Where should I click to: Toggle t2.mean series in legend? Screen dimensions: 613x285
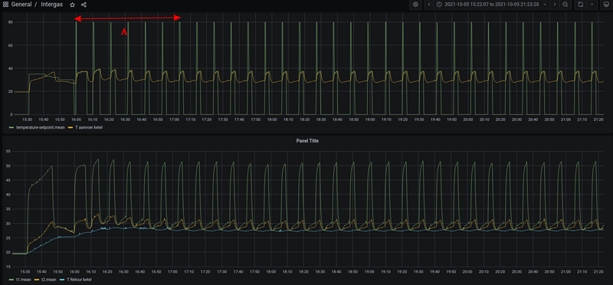pos(45,280)
